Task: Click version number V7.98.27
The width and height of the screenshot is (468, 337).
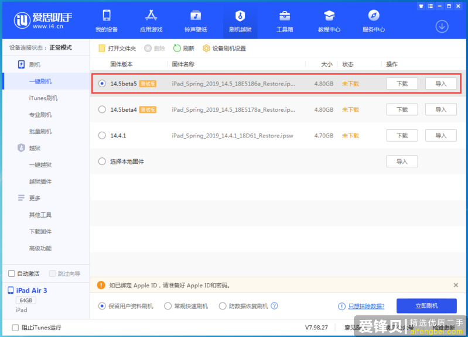Action: click(316, 328)
